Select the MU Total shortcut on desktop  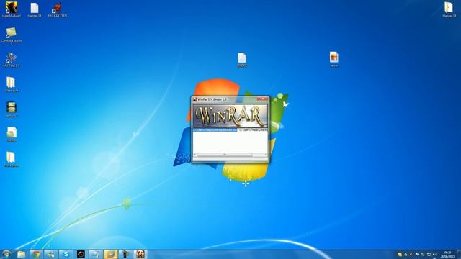click(12, 60)
